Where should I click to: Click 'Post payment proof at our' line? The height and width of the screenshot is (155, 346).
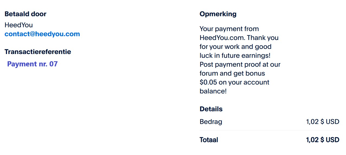(240, 65)
